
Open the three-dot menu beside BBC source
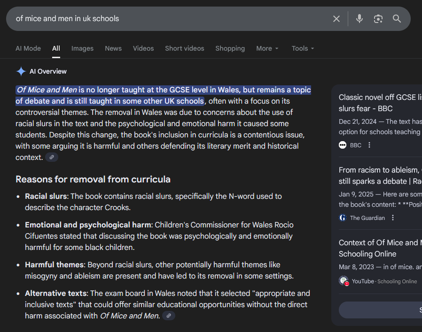point(369,145)
